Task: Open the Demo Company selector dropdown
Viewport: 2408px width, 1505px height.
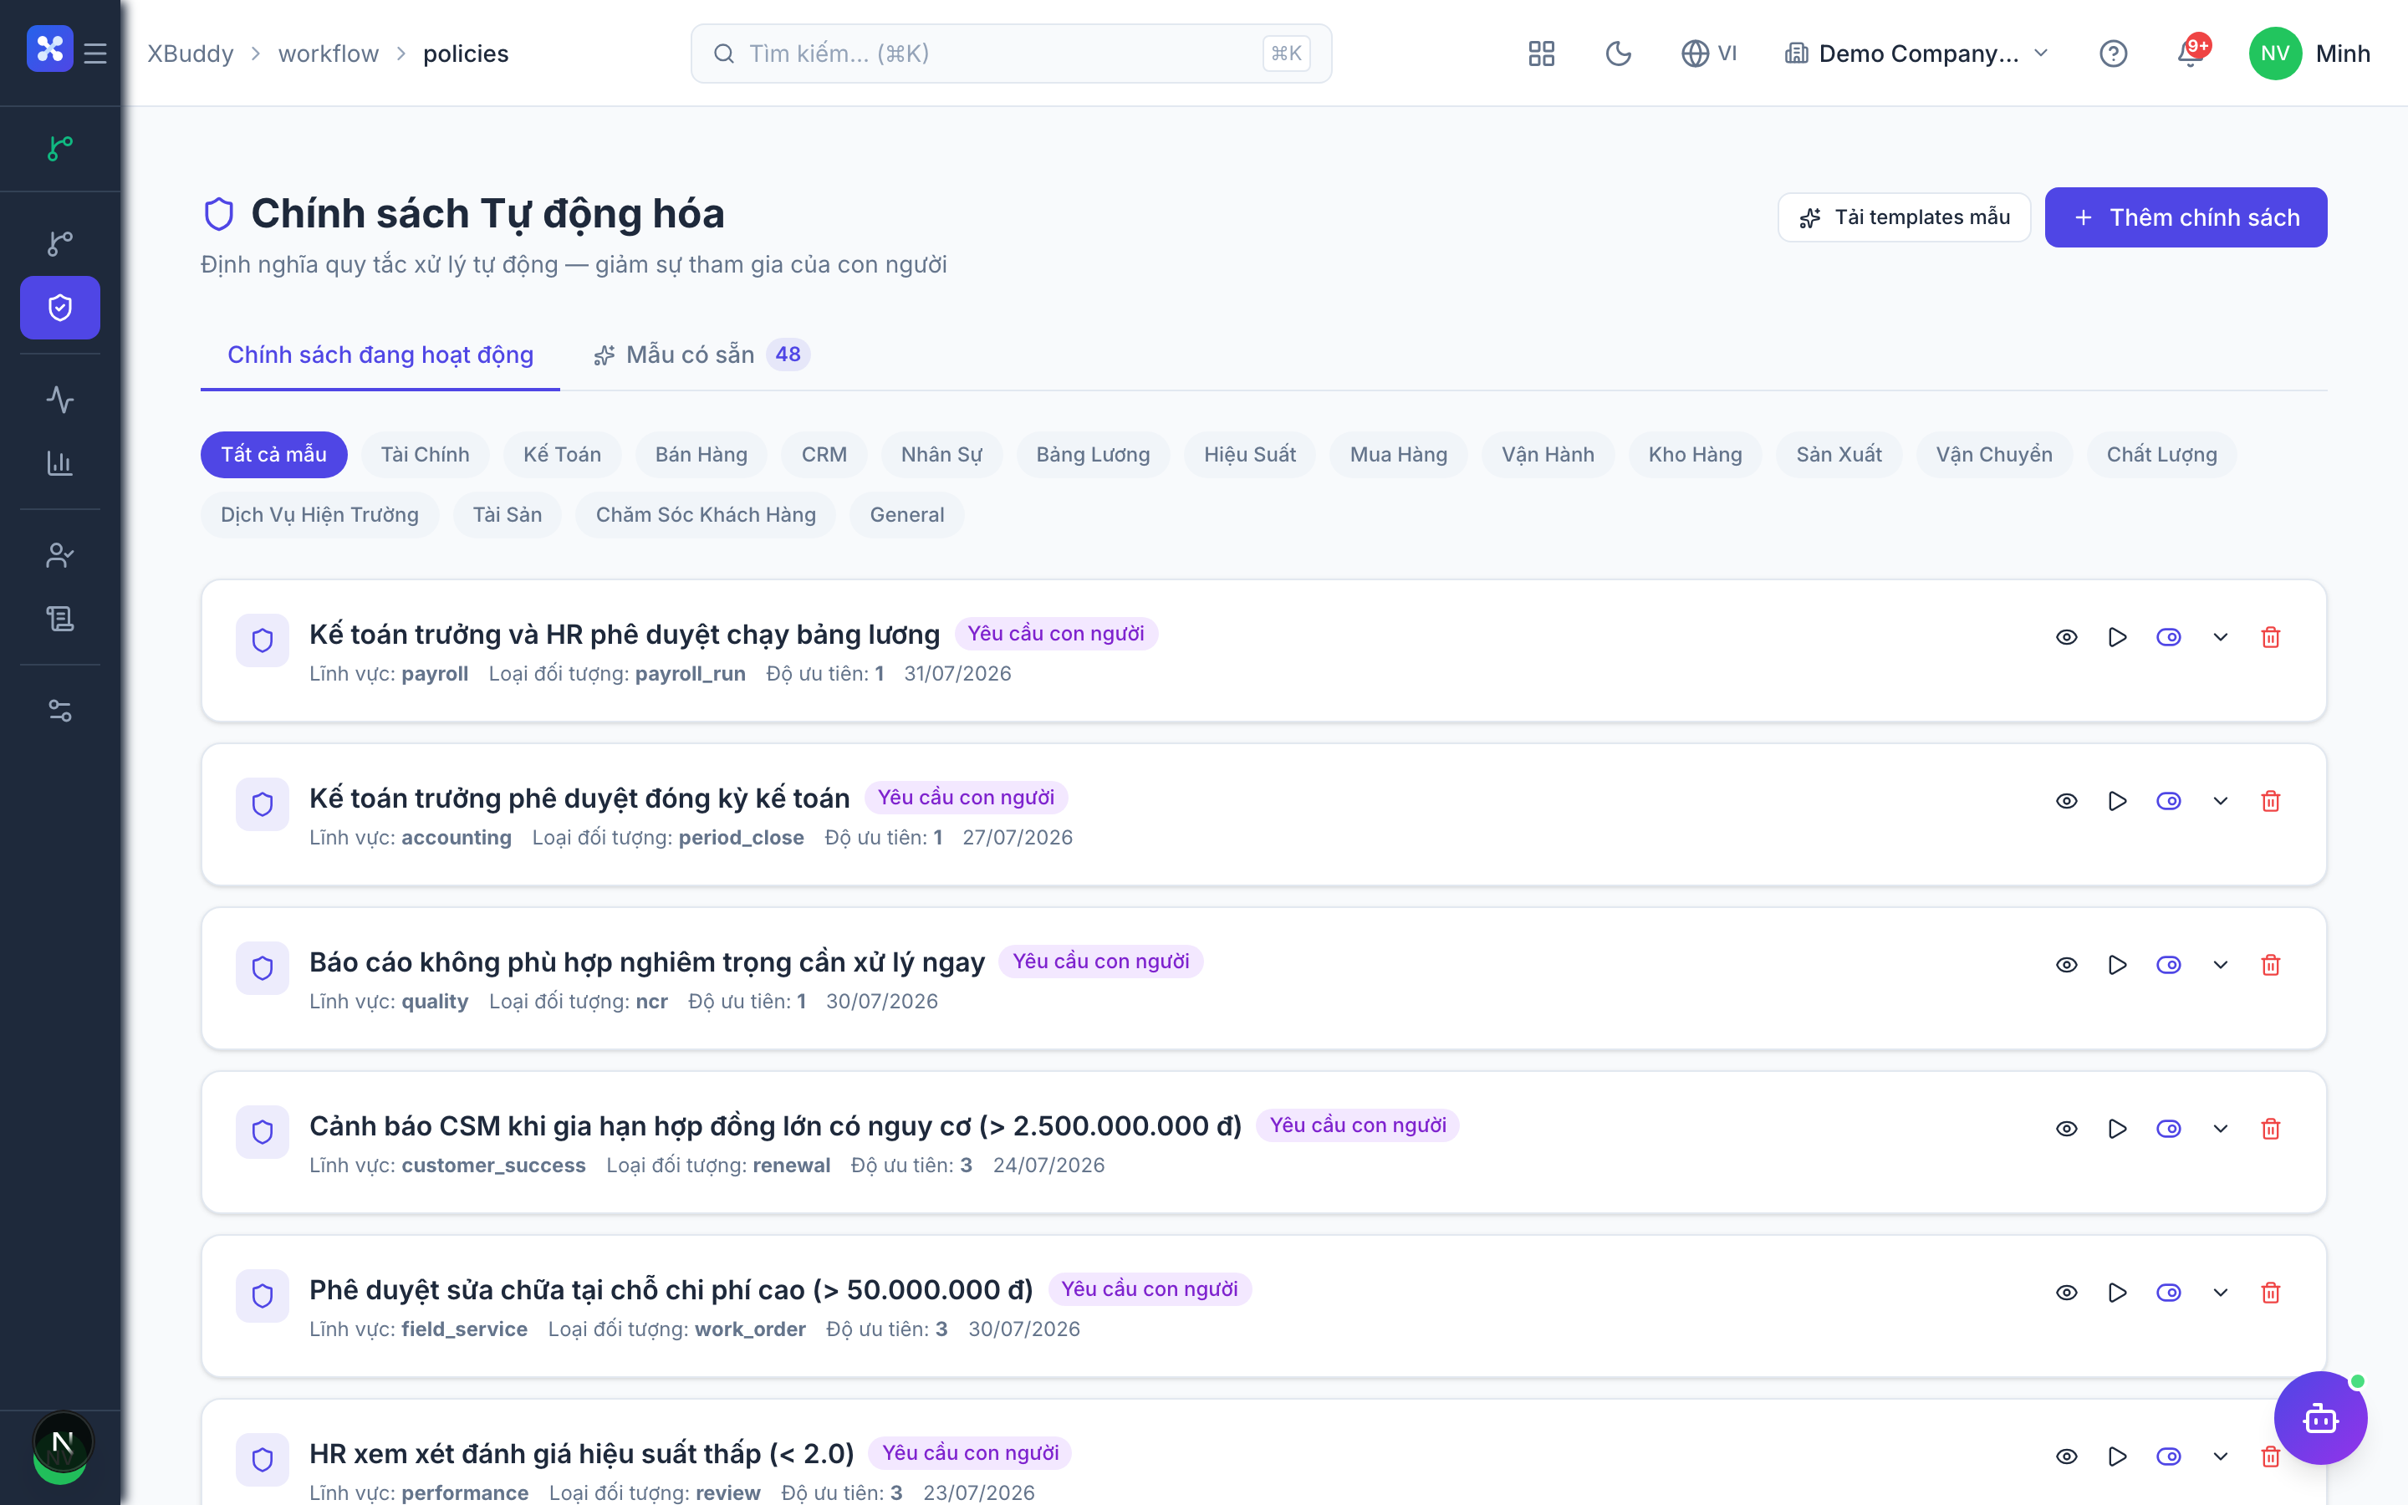Action: point(1917,54)
